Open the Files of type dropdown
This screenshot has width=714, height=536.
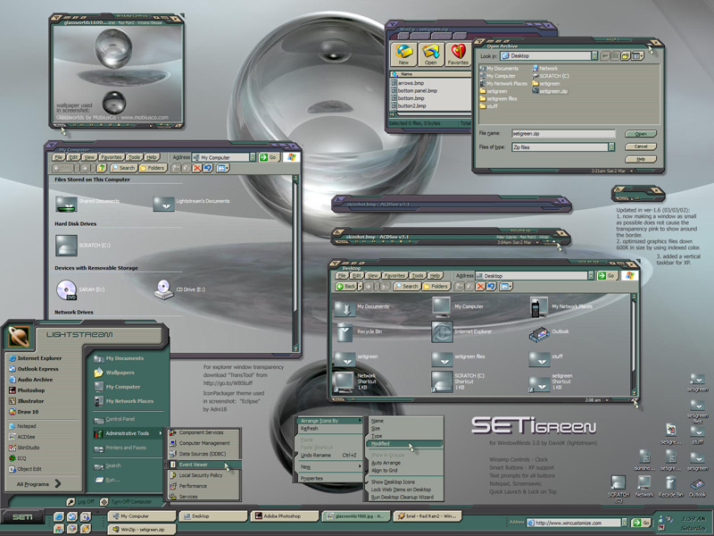[611, 147]
